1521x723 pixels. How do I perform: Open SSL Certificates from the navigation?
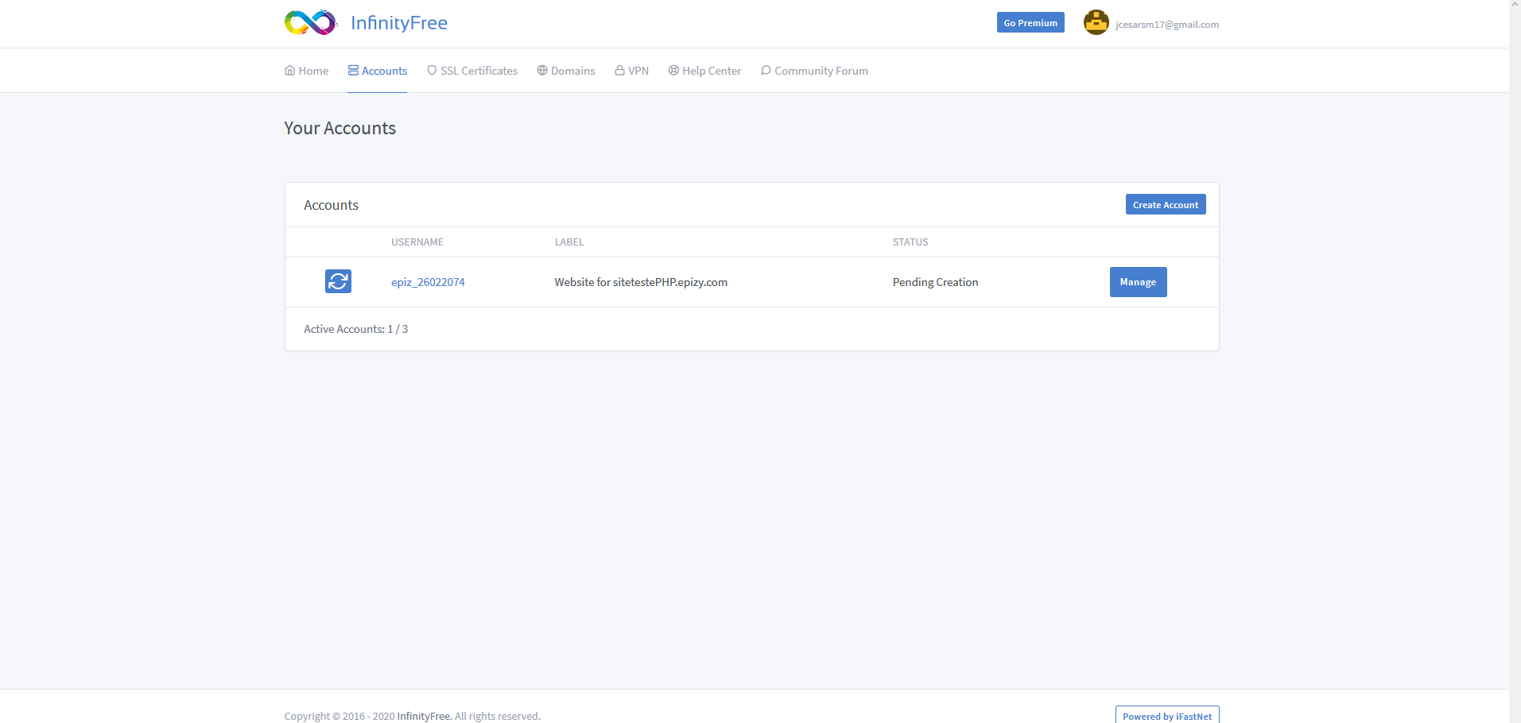[478, 70]
